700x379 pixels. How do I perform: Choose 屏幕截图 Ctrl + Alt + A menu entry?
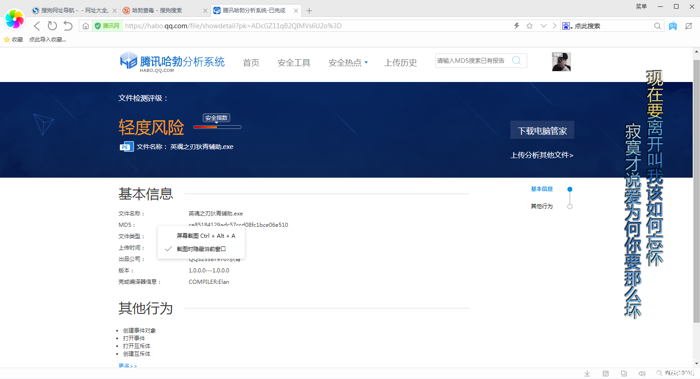pos(201,236)
